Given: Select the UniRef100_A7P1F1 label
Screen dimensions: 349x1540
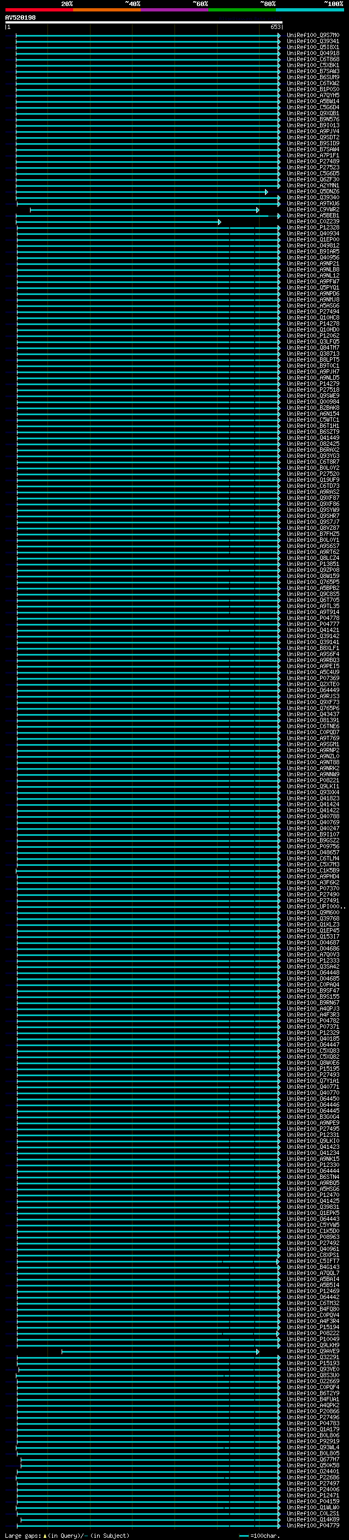Looking at the screenshot, I should [313, 156].
